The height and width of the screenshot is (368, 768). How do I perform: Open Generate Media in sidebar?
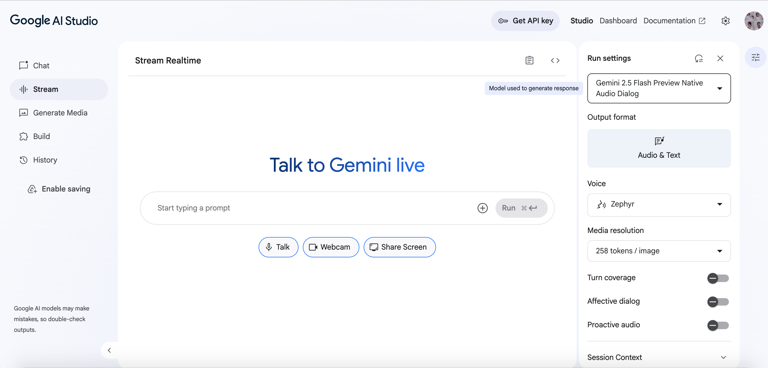click(x=59, y=113)
